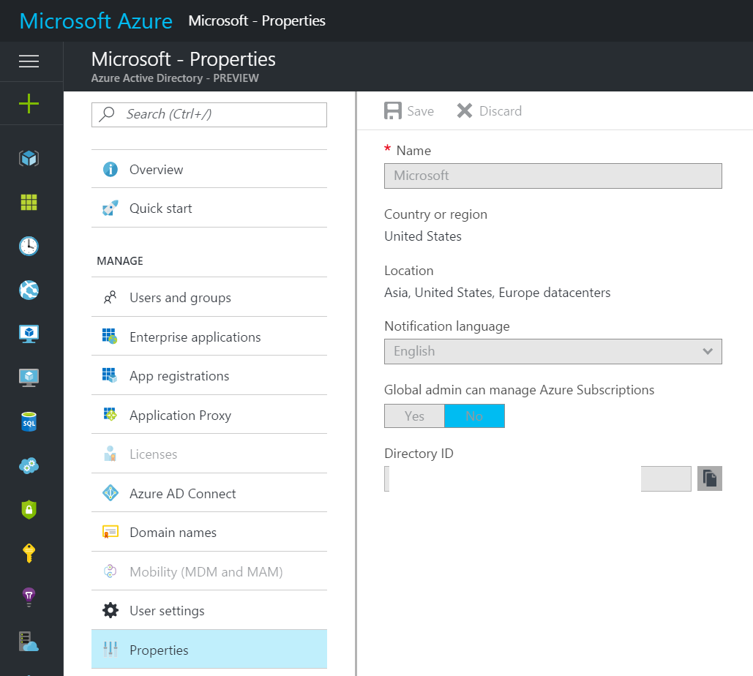Open the Notification language dropdown
Screen dimensions: 753x676
click(x=552, y=351)
